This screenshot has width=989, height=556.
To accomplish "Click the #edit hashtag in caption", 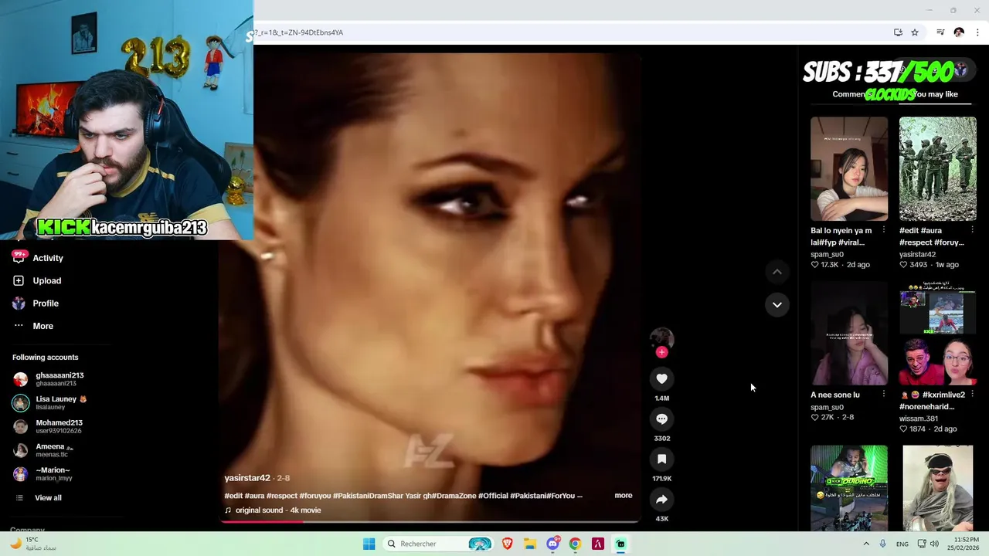I will (233, 496).
